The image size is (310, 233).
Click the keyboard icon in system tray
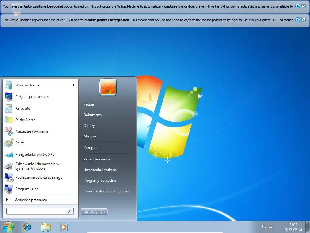click(x=271, y=227)
